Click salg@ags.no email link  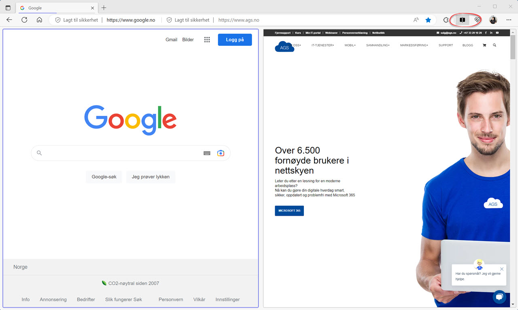pos(446,33)
